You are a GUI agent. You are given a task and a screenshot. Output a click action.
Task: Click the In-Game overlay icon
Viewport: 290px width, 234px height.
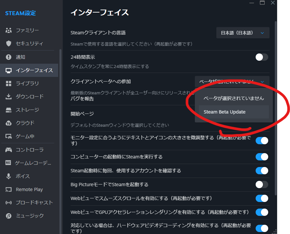coord(9,136)
